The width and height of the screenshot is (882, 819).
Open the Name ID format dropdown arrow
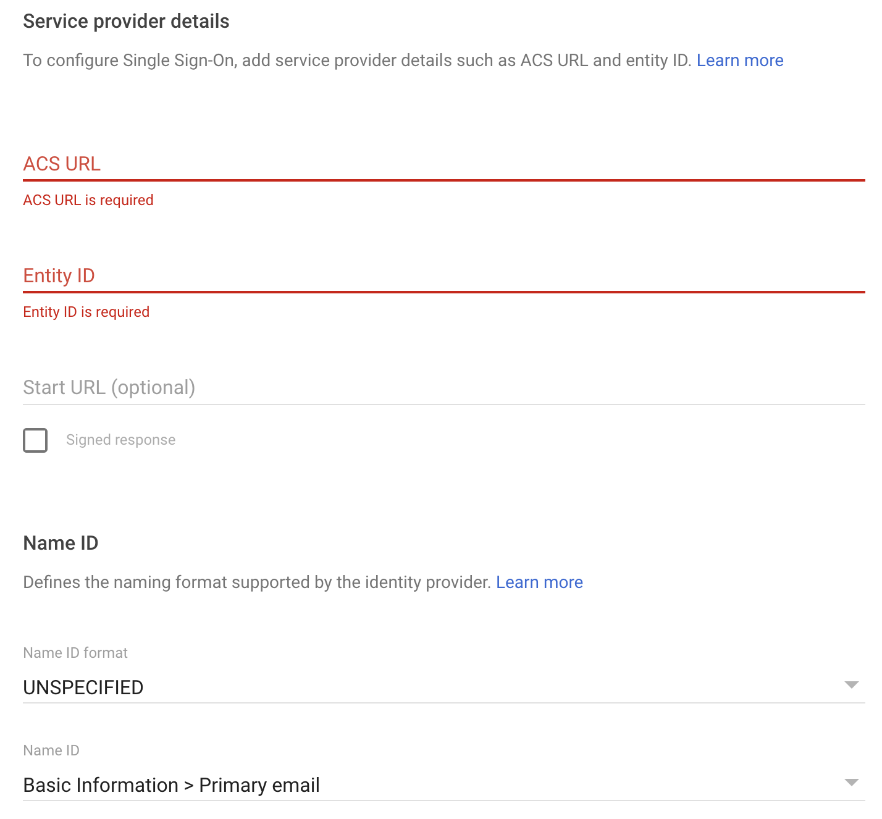coord(852,685)
